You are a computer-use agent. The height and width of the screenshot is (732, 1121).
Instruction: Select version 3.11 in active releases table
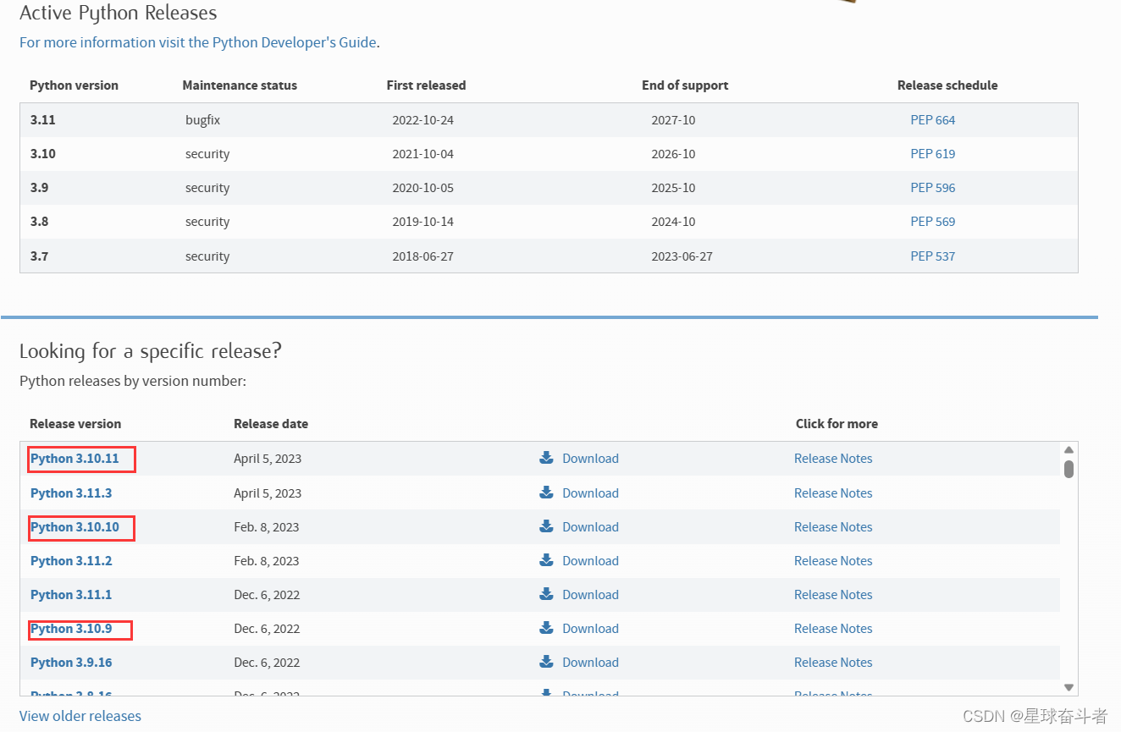(42, 120)
